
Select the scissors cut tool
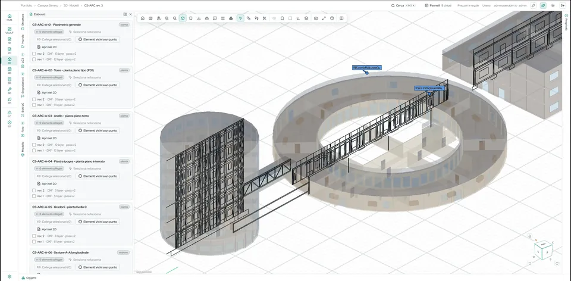[264, 18]
